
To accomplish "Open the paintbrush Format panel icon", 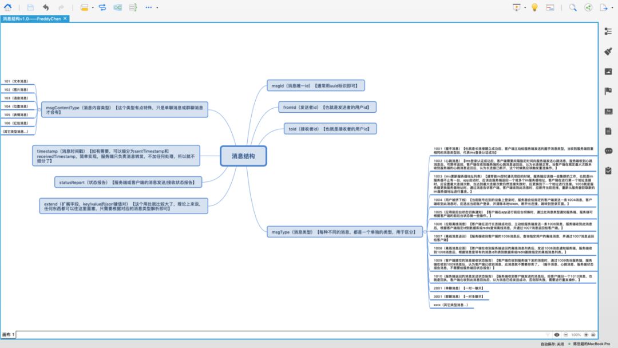I will point(608,52).
